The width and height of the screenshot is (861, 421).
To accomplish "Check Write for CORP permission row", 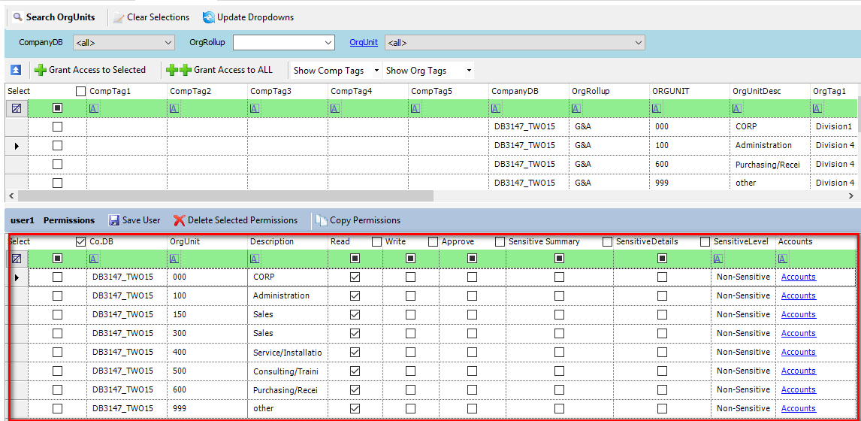I will point(410,277).
